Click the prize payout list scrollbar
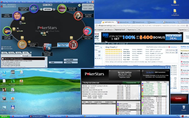The image size is (189, 118). click(140, 92)
